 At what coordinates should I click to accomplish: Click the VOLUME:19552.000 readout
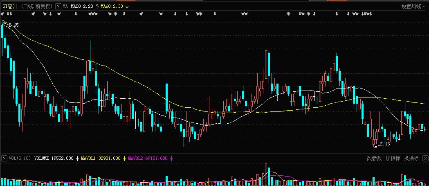54,158
